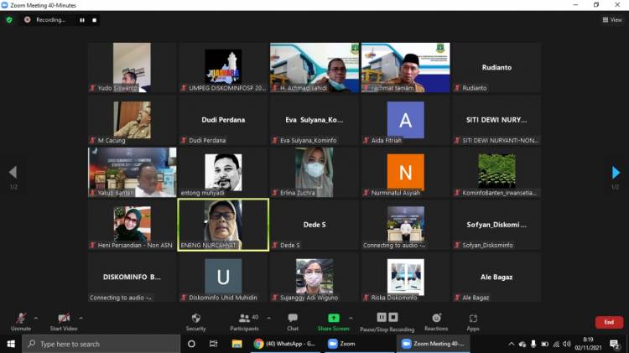Select Nurminatul Asyiah's avatar tile

click(406, 173)
